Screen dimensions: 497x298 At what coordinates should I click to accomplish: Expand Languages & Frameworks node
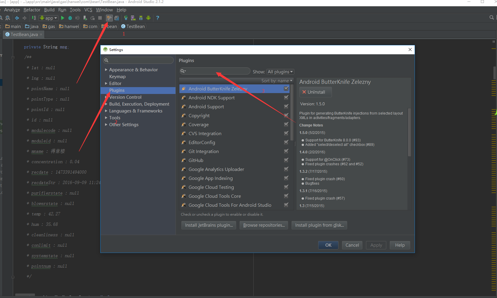pos(106,111)
